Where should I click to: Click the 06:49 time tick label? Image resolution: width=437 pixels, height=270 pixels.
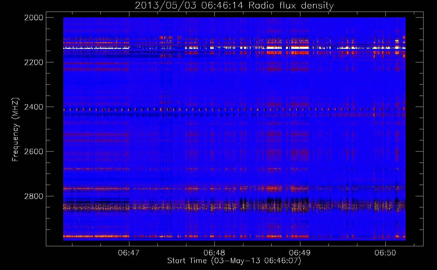(x=300, y=253)
